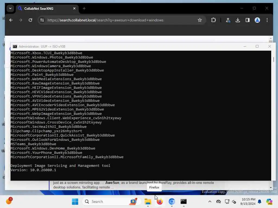Open the widgets icon with notification badge

click(9, 201)
